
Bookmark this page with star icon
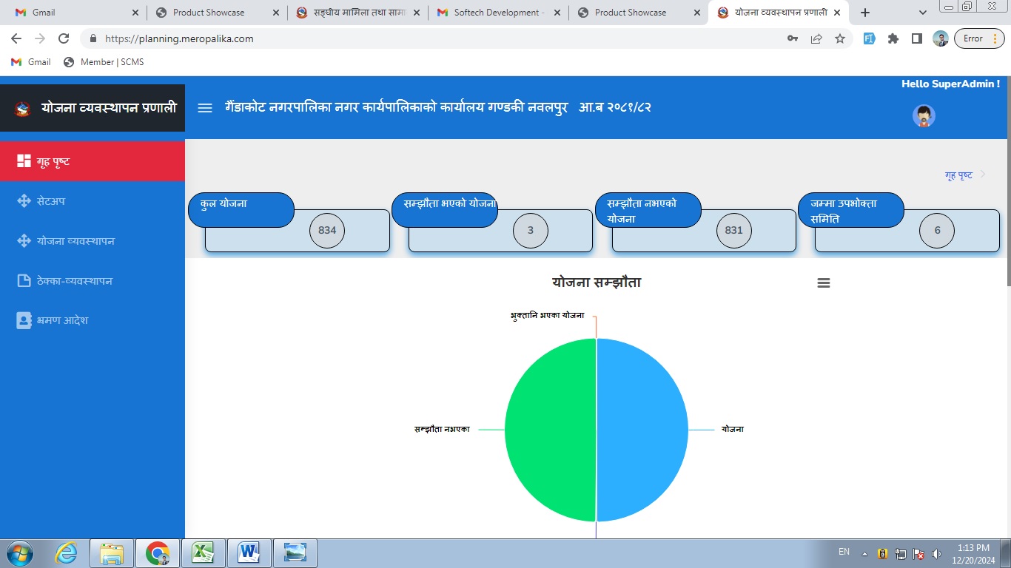[x=840, y=38]
